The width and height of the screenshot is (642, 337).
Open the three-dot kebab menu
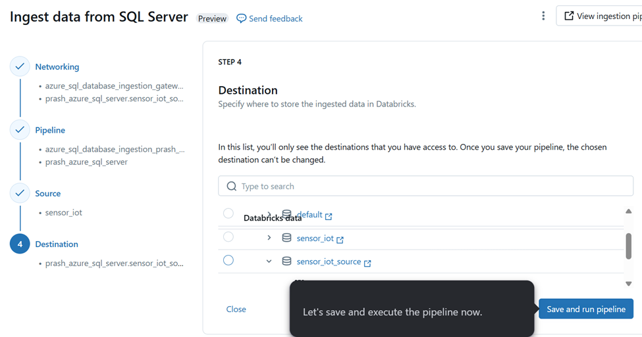point(543,16)
